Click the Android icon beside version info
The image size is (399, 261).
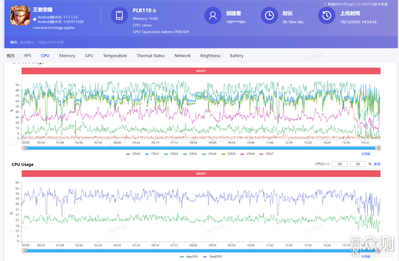[35, 19]
